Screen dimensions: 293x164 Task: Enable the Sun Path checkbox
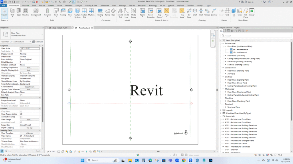pyautogui.click(x=21, y=95)
